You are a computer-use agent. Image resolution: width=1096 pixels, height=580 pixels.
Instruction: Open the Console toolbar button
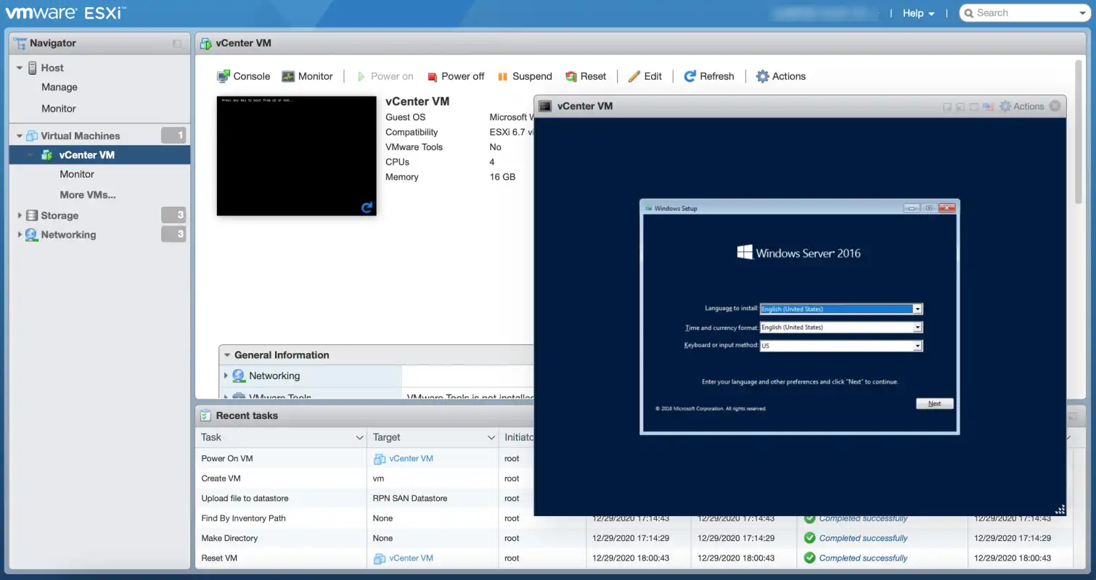click(x=243, y=76)
